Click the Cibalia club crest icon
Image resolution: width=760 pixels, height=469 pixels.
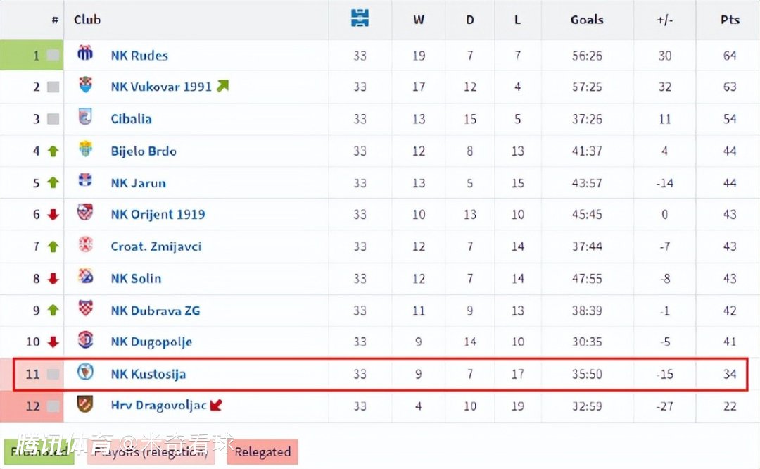pyautogui.click(x=85, y=118)
